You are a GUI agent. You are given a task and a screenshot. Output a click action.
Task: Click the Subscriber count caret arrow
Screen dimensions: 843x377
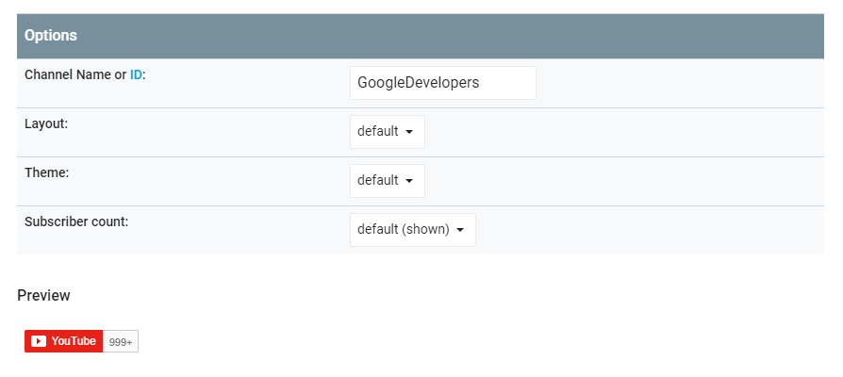coord(460,230)
